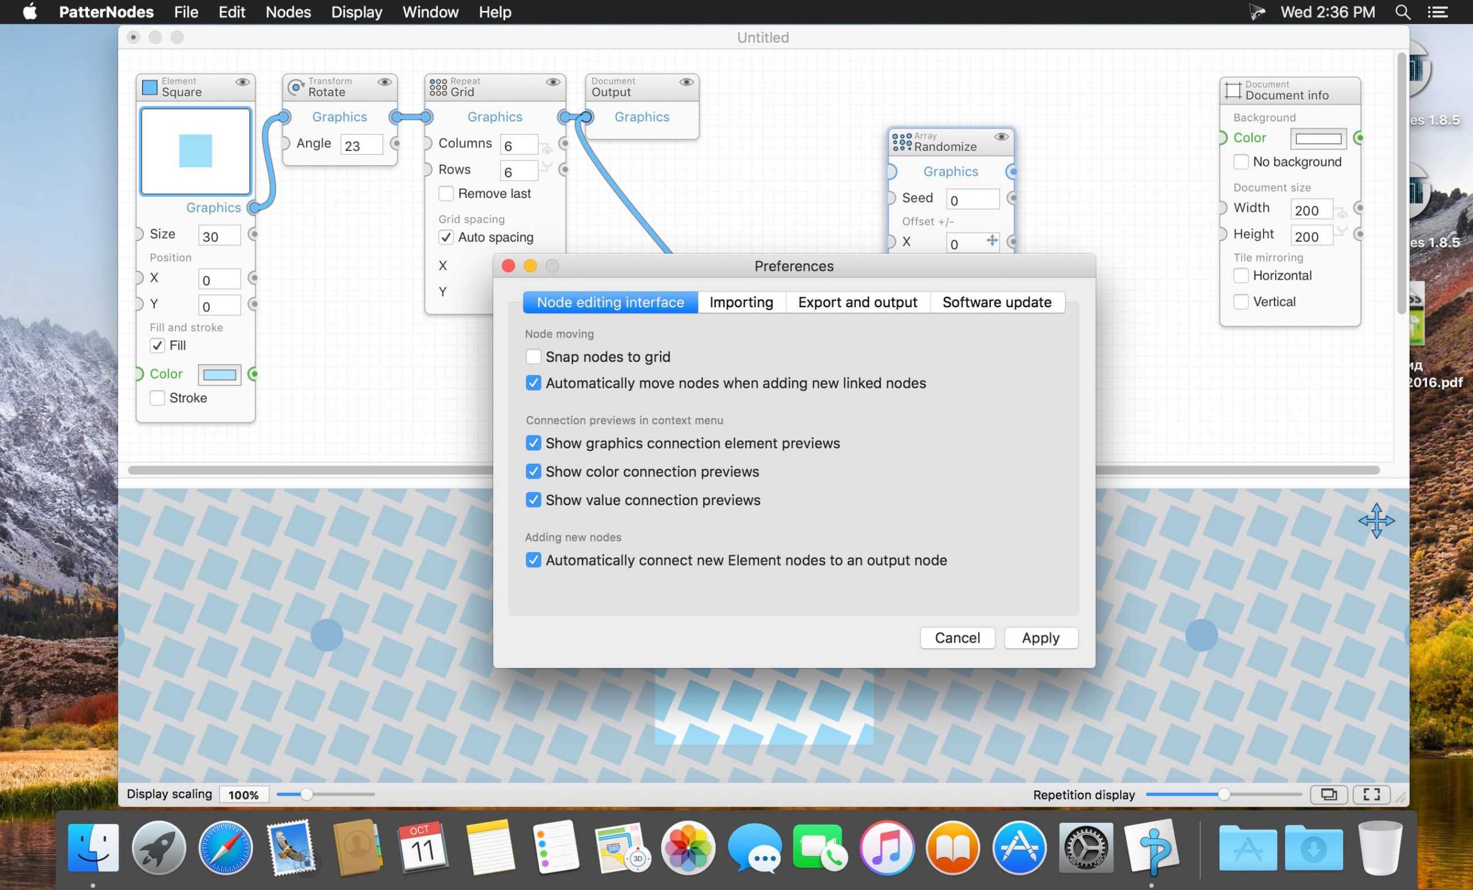Click the Grid node repeat icon
The height and width of the screenshot is (890, 1473).
[x=438, y=87]
